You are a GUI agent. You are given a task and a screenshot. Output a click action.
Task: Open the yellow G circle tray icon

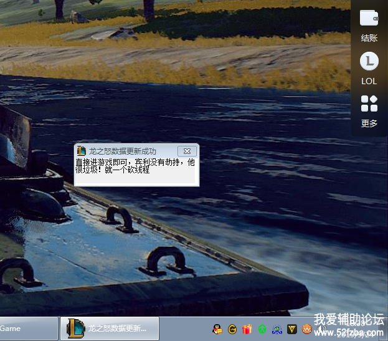tap(232, 329)
